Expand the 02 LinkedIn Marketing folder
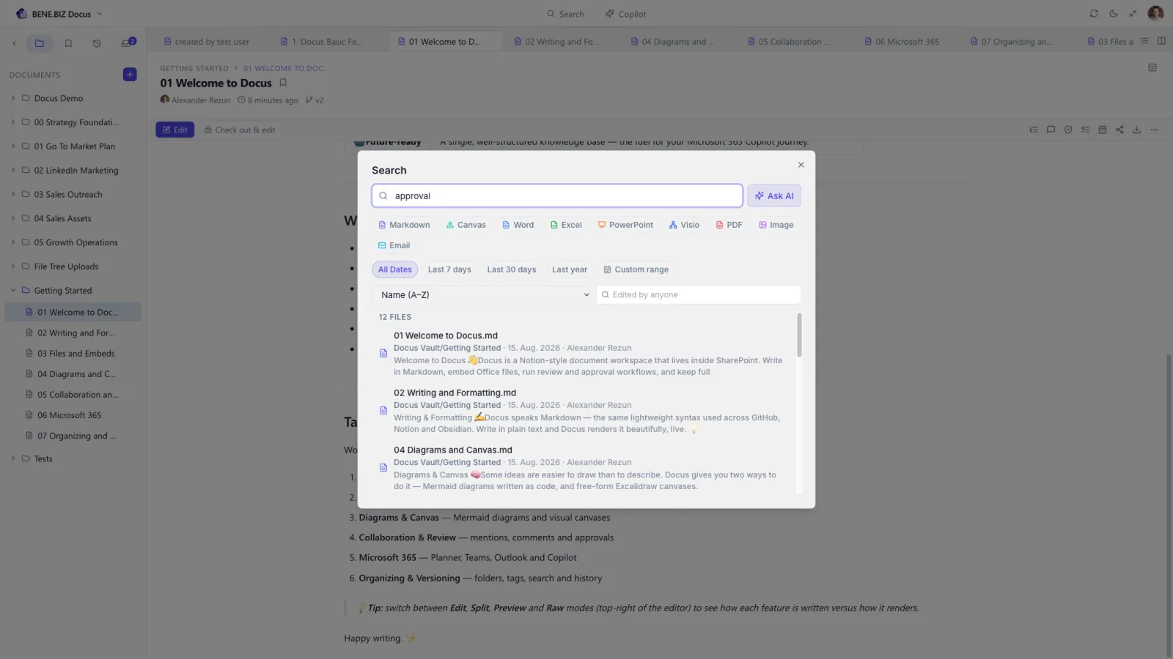This screenshot has height=659, width=1173. coord(13,171)
